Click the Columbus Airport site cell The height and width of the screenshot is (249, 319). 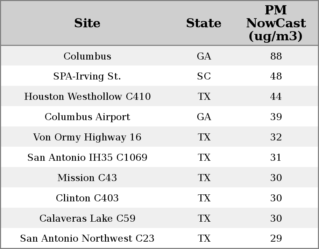(x=87, y=117)
